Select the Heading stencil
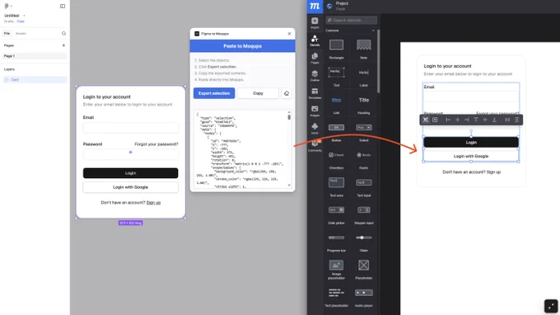Image resolution: width=560 pixels, height=315 pixels. pos(363,100)
